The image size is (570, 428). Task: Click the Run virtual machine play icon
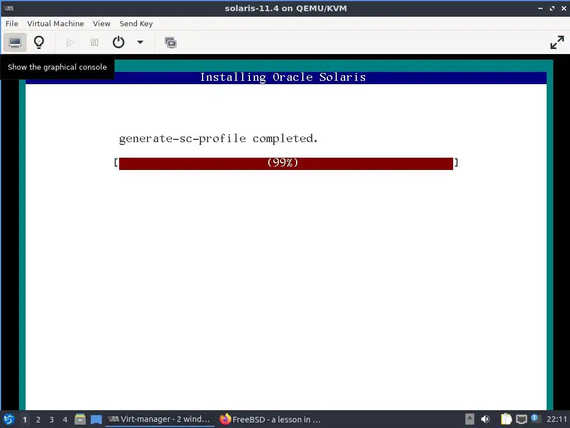tap(71, 42)
